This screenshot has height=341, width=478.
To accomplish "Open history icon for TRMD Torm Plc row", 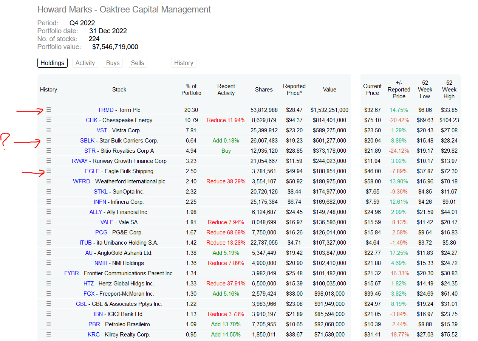I will 48,110.
